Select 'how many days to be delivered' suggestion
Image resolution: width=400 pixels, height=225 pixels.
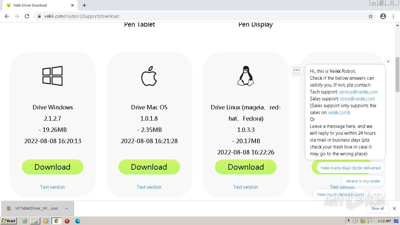(351, 168)
